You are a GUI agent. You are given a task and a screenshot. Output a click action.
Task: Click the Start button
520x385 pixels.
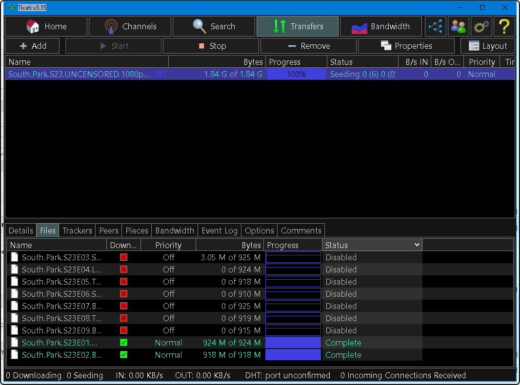coord(114,46)
